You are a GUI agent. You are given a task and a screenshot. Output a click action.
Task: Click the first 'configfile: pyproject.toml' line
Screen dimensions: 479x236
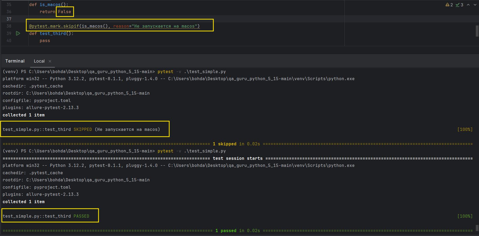pyautogui.click(x=37, y=100)
